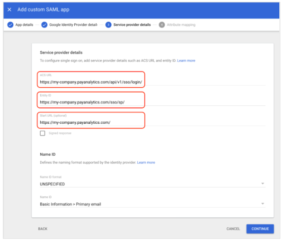
Task: Open the Name ID Primary email dropdown
Action: pyautogui.click(x=151, y=204)
